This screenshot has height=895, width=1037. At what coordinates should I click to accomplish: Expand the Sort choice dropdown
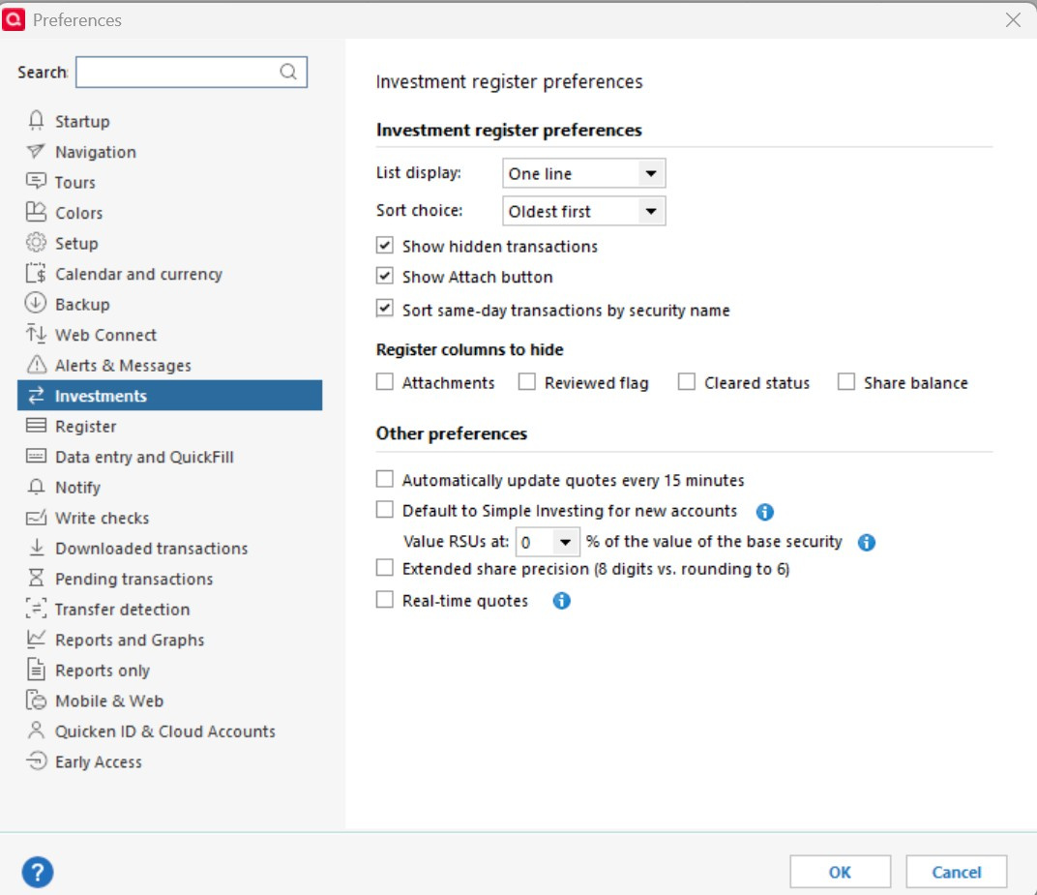pyautogui.click(x=584, y=211)
